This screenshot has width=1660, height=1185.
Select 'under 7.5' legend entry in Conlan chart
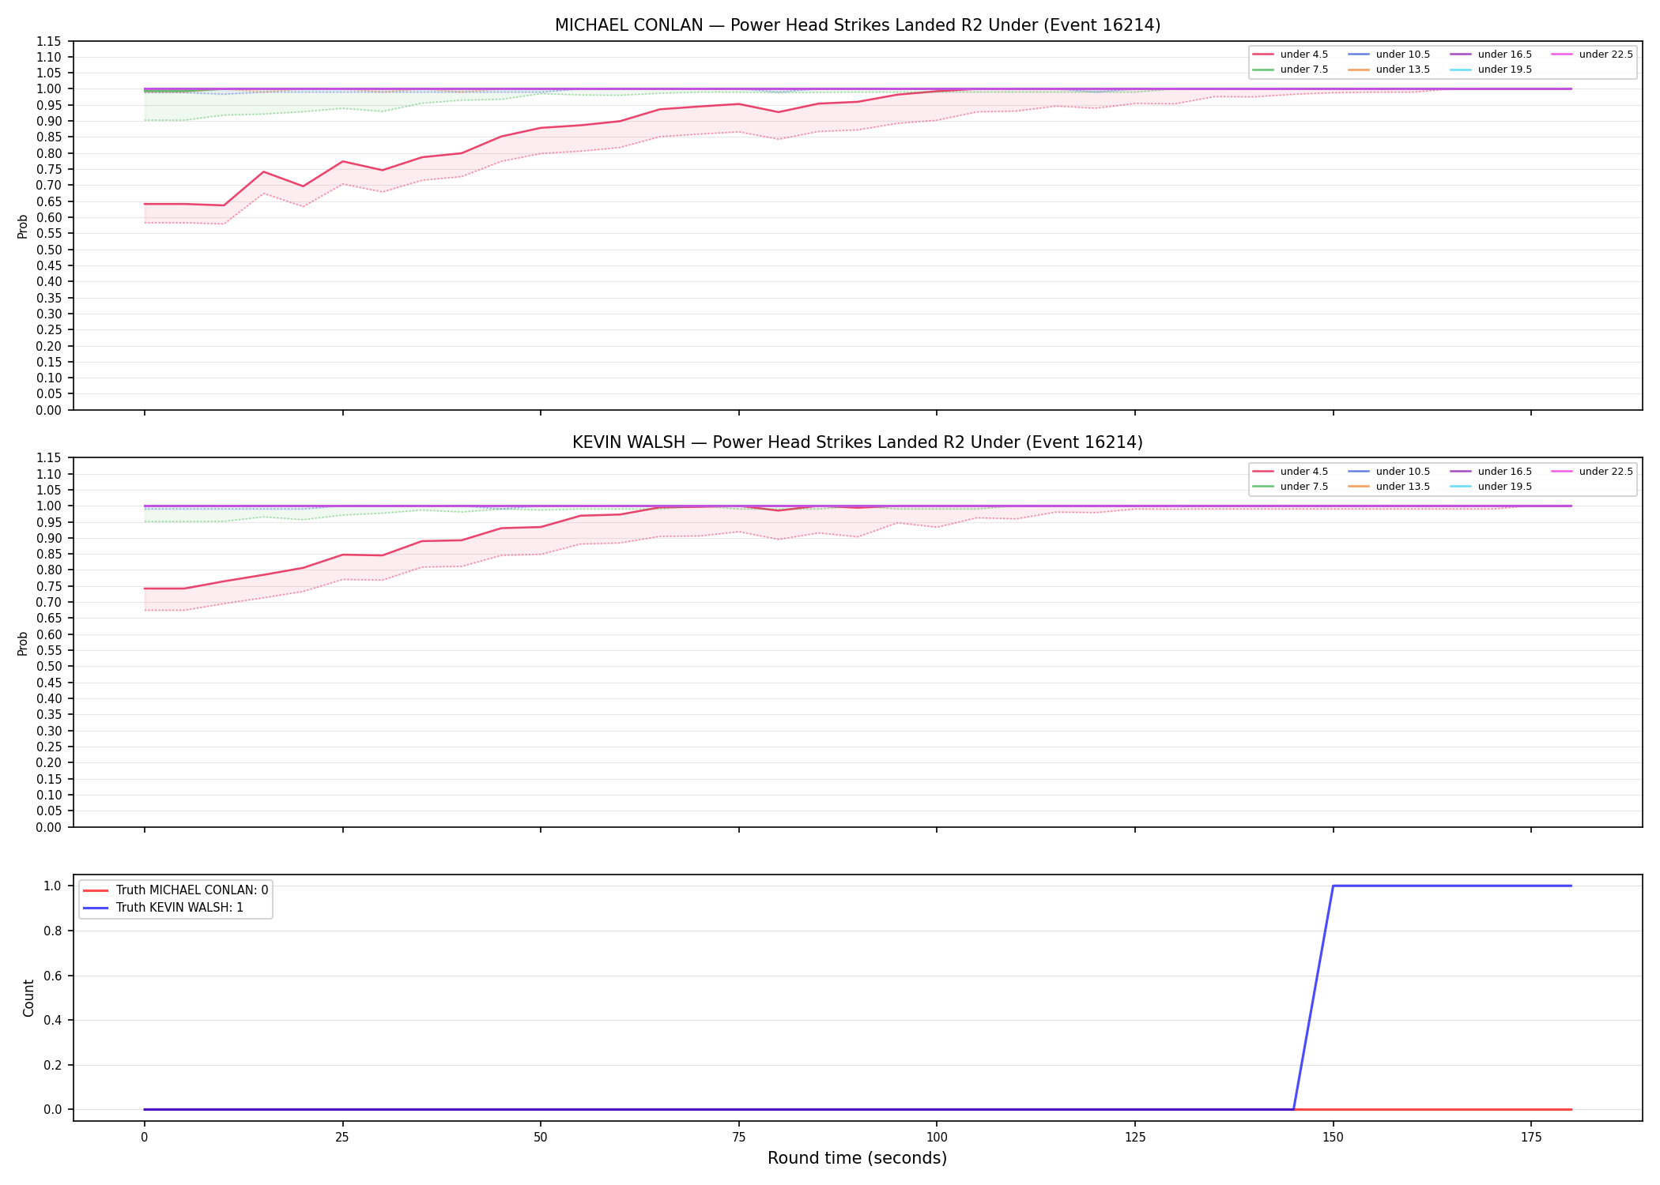click(x=1292, y=70)
